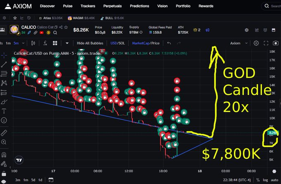Open the go-to-date calendar icon
281x184 pixels.
pyautogui.click(x=51, y=180)
